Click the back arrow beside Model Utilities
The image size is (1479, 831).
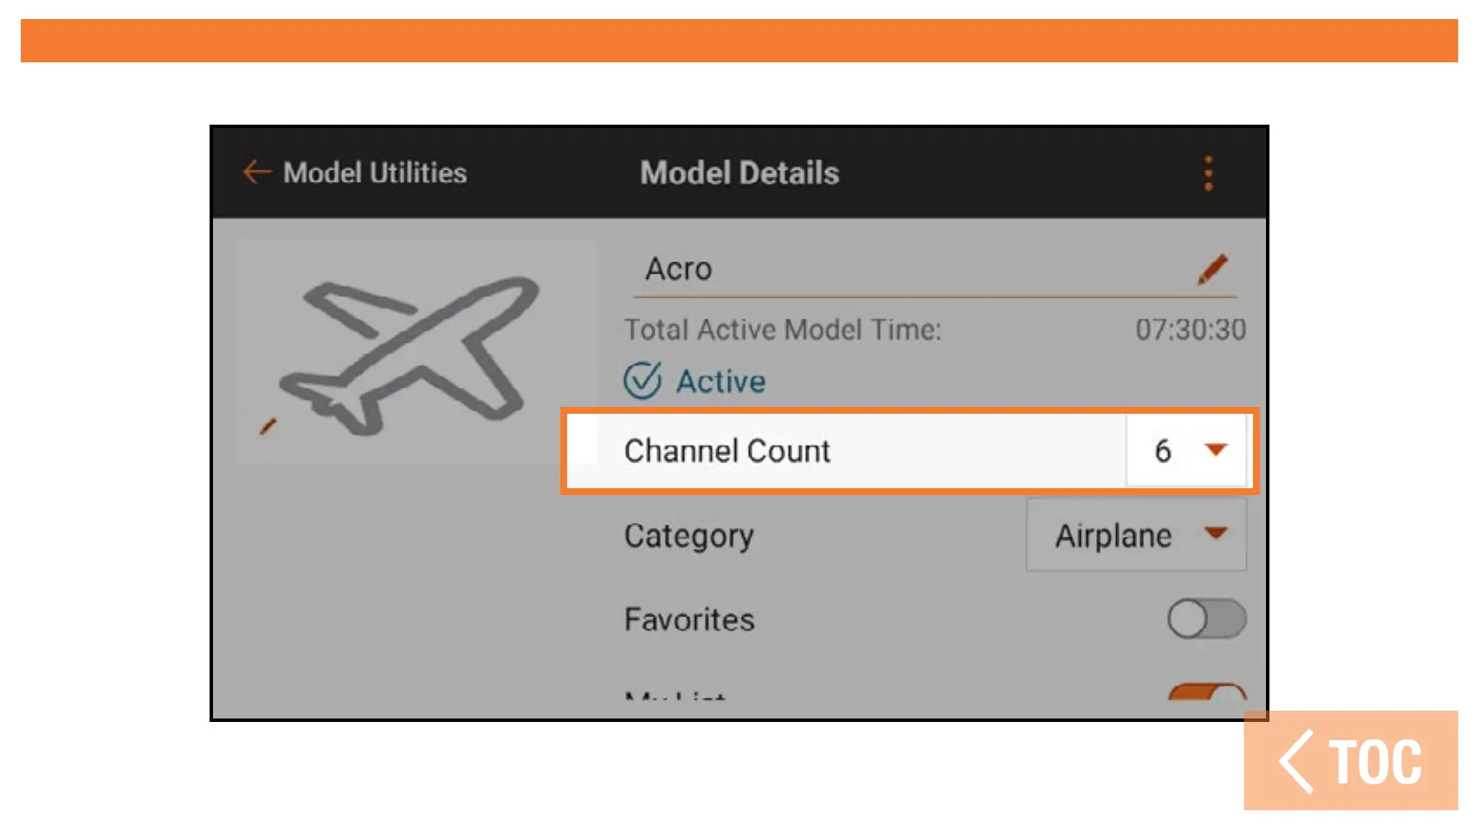click(x=256, y=172)
